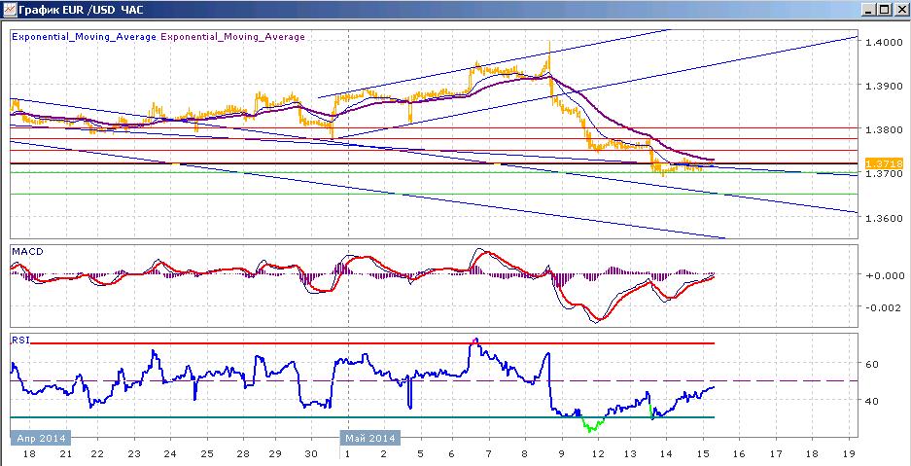Click the title text 'График EUR /USD ЧАС'
The width and height of the screenshot is (911, 466).
point(81,10)
